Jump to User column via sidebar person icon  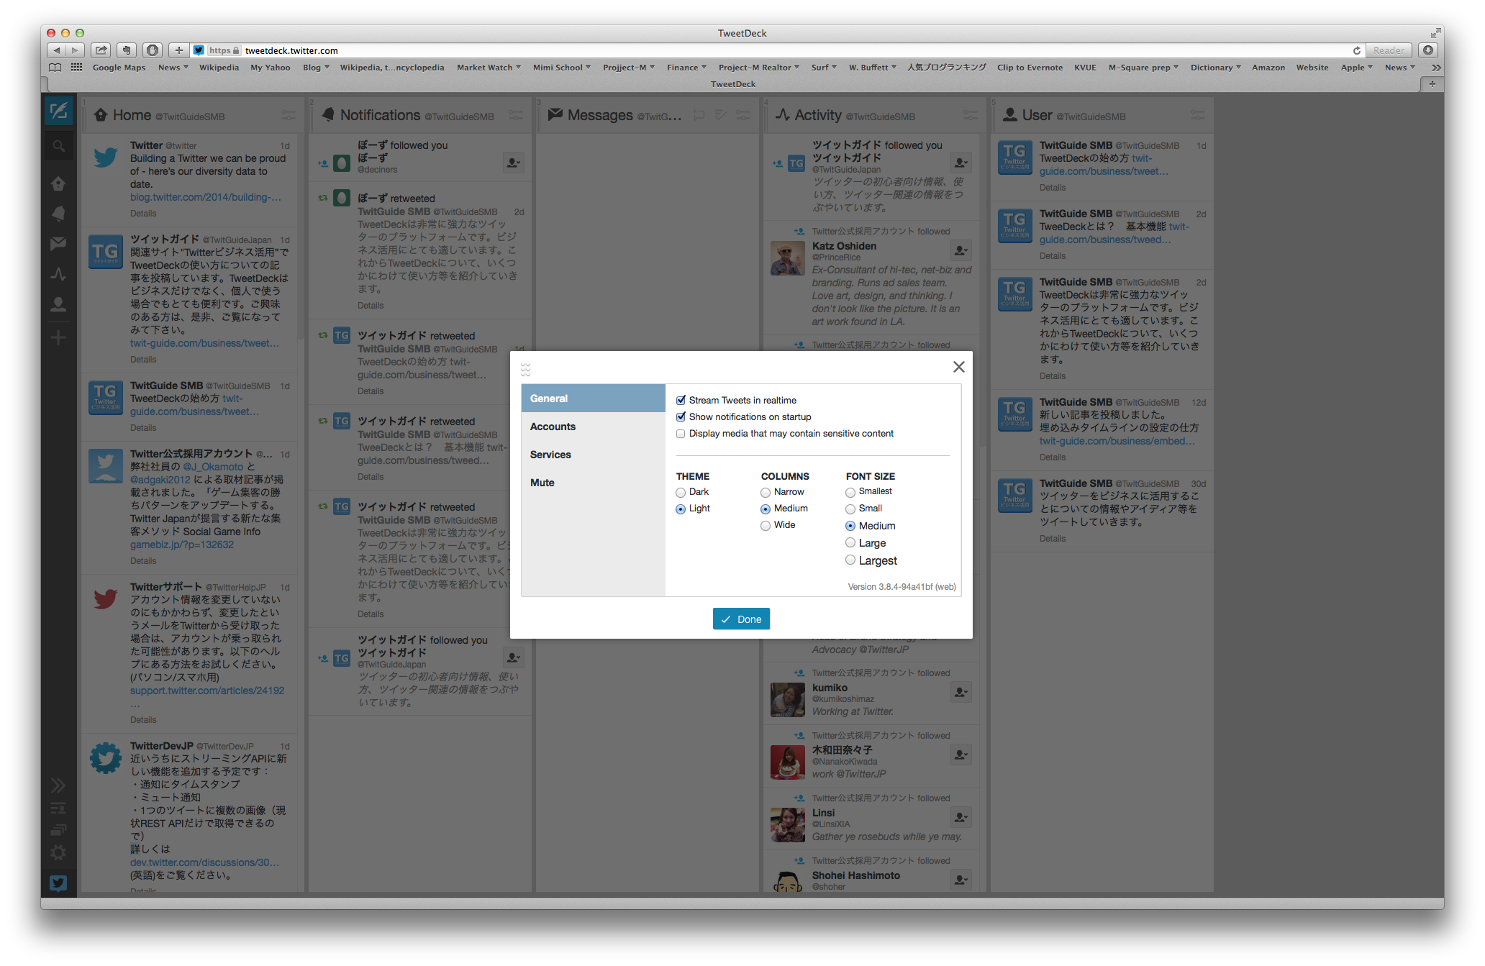pos(58,304)
